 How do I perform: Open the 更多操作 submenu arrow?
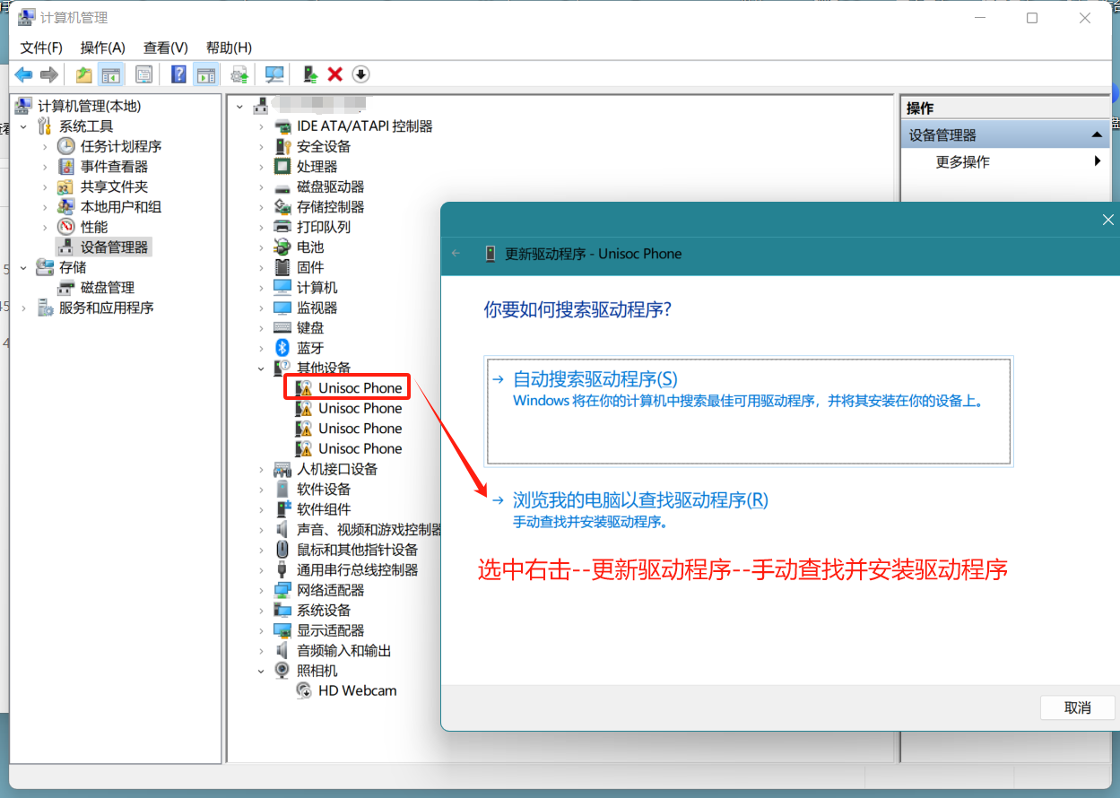click(x=1098, y=161)
